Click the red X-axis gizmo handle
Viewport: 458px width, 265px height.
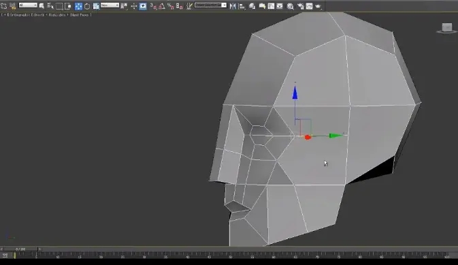tap(308, 137)
